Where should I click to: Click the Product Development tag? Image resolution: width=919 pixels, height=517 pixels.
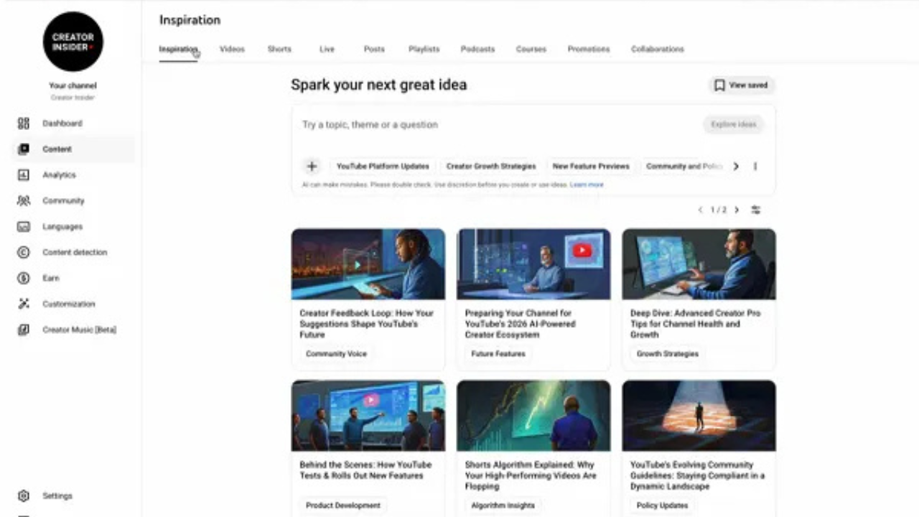click(343, 506)
